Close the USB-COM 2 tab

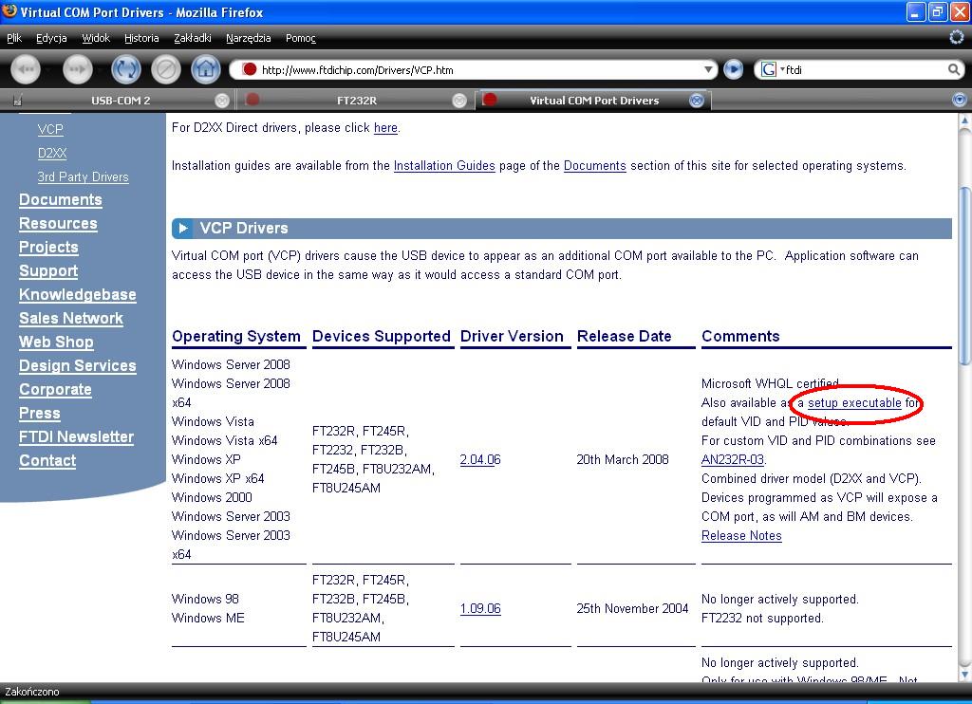(222, 101)
